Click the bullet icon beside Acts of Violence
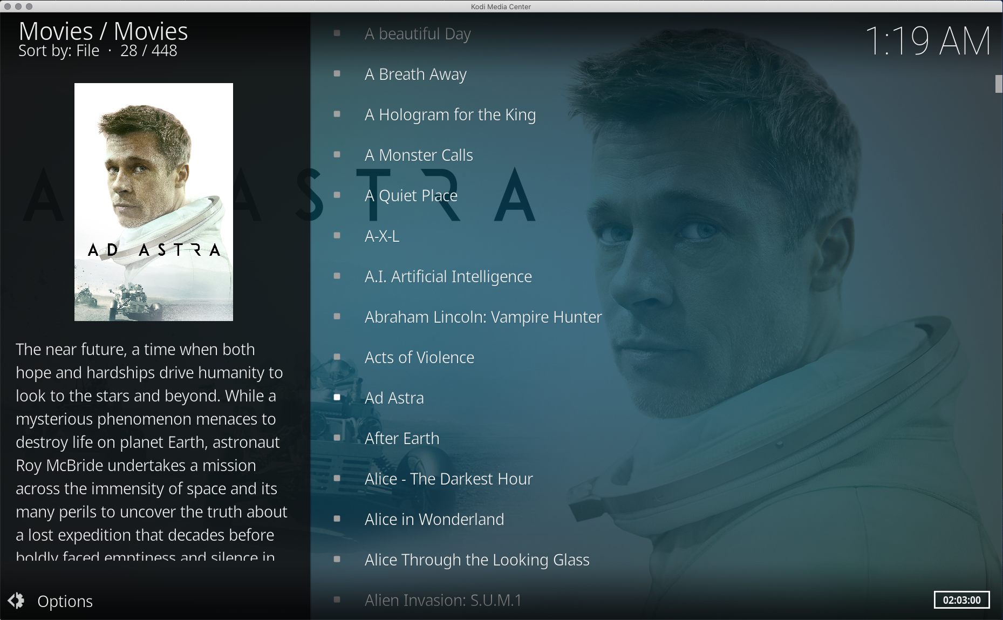The width and height of the screenshot is (1003, 620). coord(337,357)
